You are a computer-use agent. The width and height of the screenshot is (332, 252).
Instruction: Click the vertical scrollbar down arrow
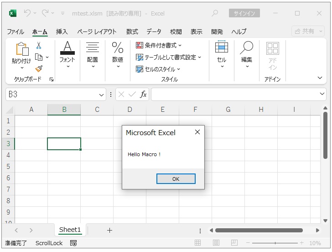point(326,220)
